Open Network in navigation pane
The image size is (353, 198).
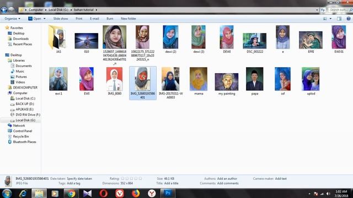[19, 126]
